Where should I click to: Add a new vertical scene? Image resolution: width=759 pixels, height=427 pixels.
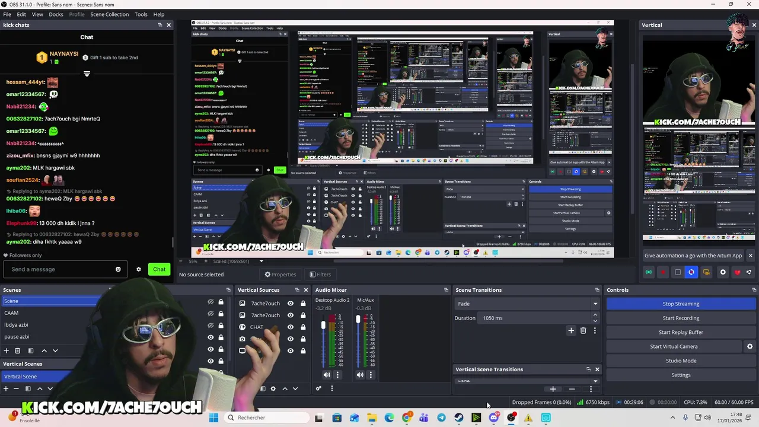pos(6,388)
